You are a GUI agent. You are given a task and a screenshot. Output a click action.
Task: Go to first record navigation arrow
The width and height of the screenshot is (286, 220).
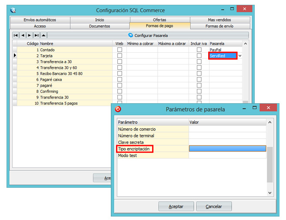point(16,35)
